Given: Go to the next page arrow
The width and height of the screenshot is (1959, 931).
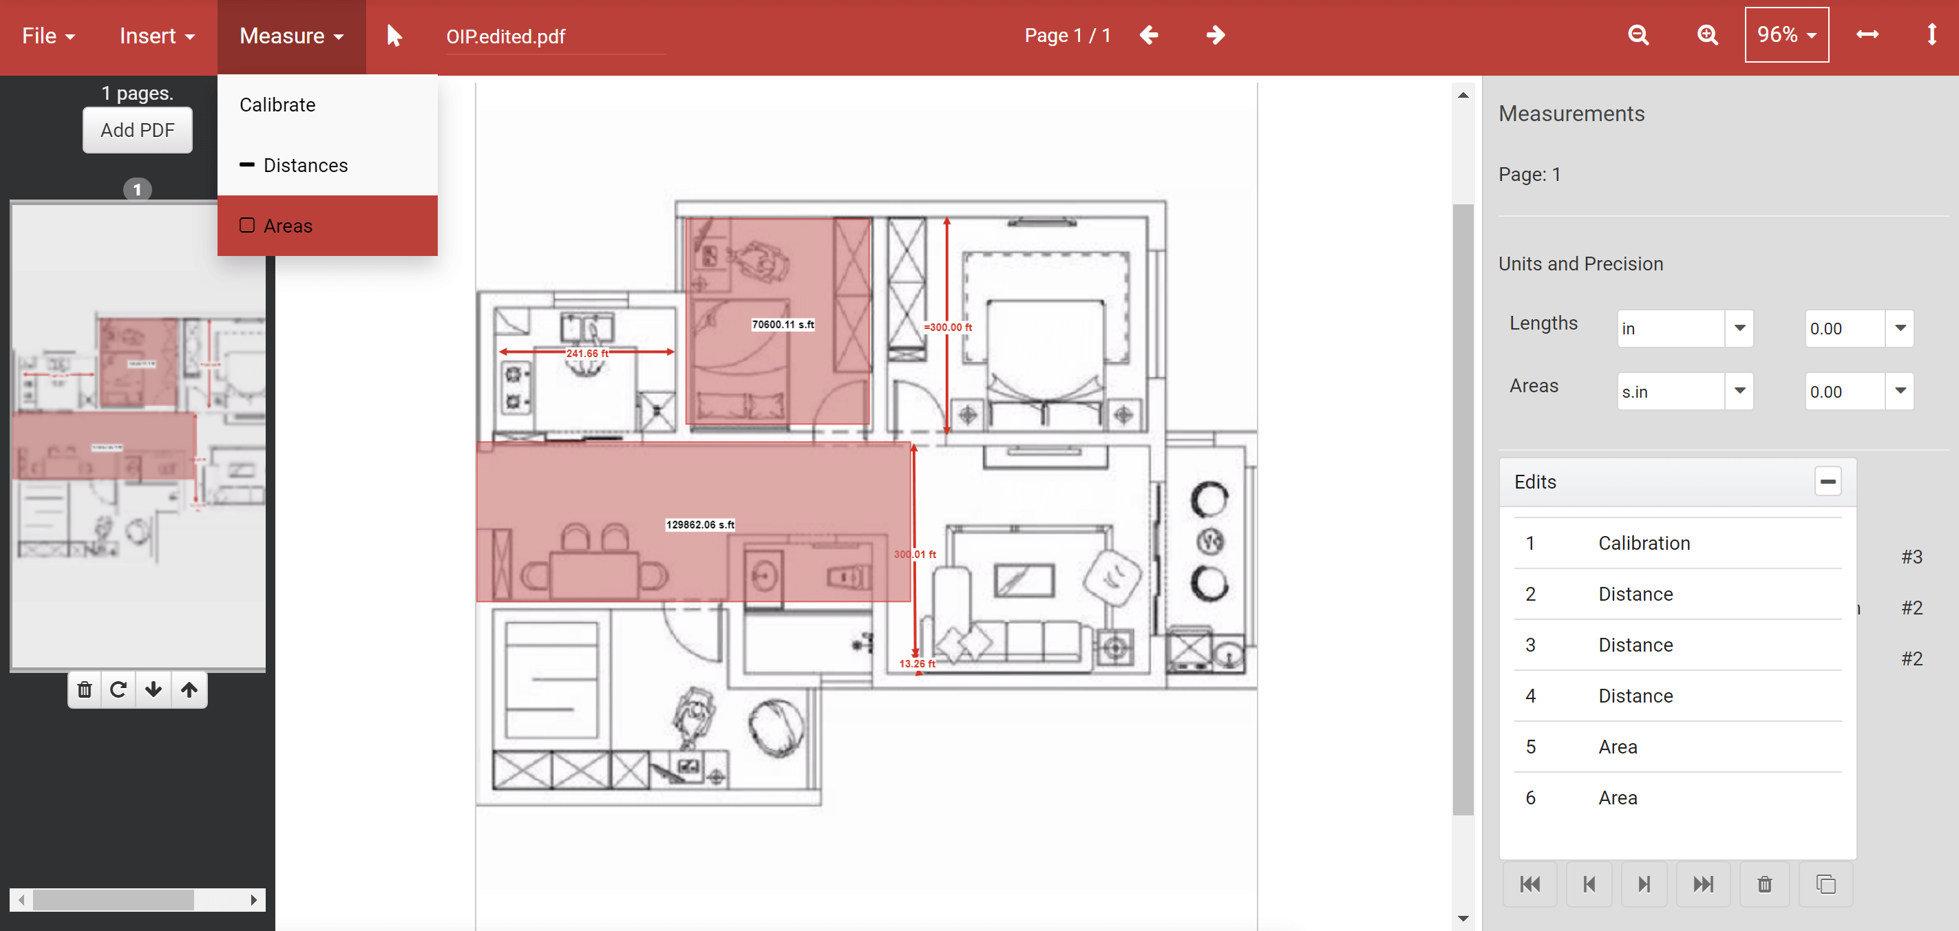Looking at the screenshot, I should click(1215, 35).
